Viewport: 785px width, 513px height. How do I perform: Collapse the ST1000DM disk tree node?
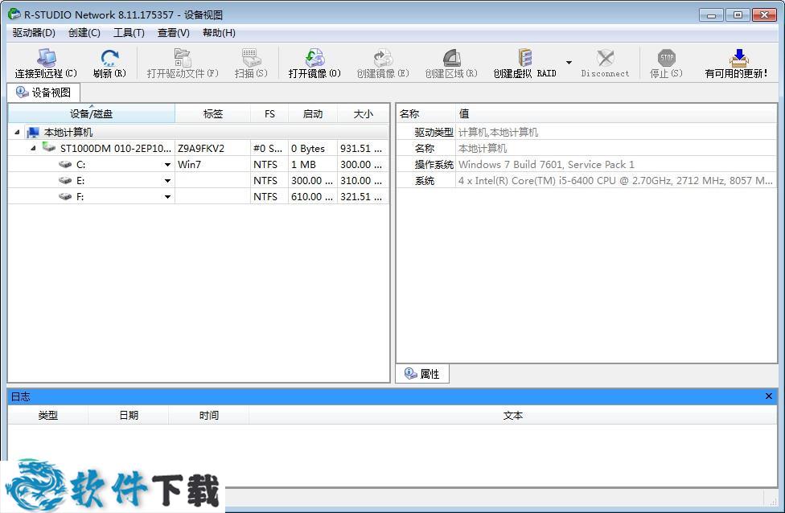point(33,148)
